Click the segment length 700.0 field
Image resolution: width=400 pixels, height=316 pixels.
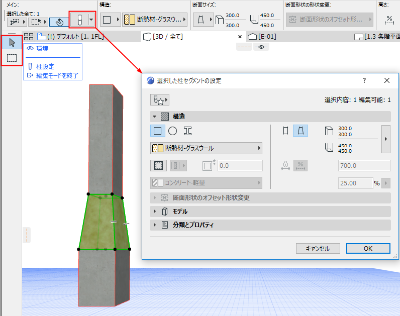point(364,166)
